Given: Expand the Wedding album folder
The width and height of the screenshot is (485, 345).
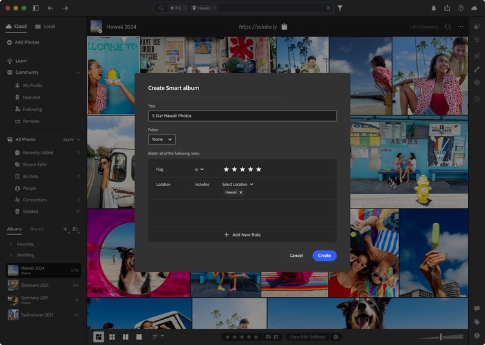Looking at the screenshot, I should pos(11,255).
